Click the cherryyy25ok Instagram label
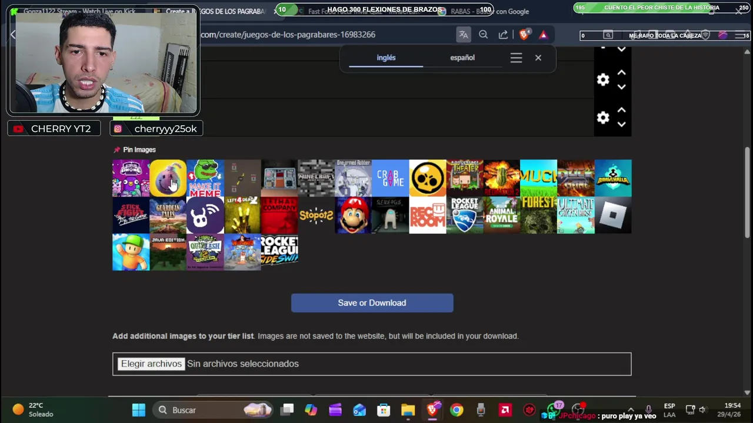This screenshot has width=753, height=423. point(156,129)
